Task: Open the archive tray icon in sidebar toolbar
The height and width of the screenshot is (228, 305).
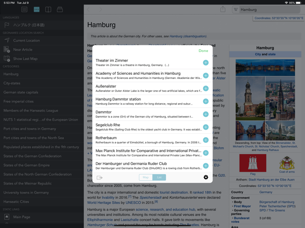Action: [60, 9]
